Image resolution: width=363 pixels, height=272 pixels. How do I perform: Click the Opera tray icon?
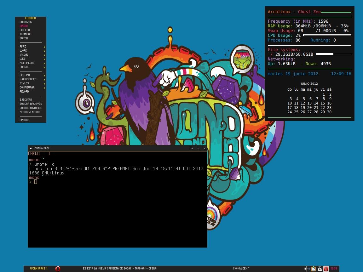coord(326,269)
